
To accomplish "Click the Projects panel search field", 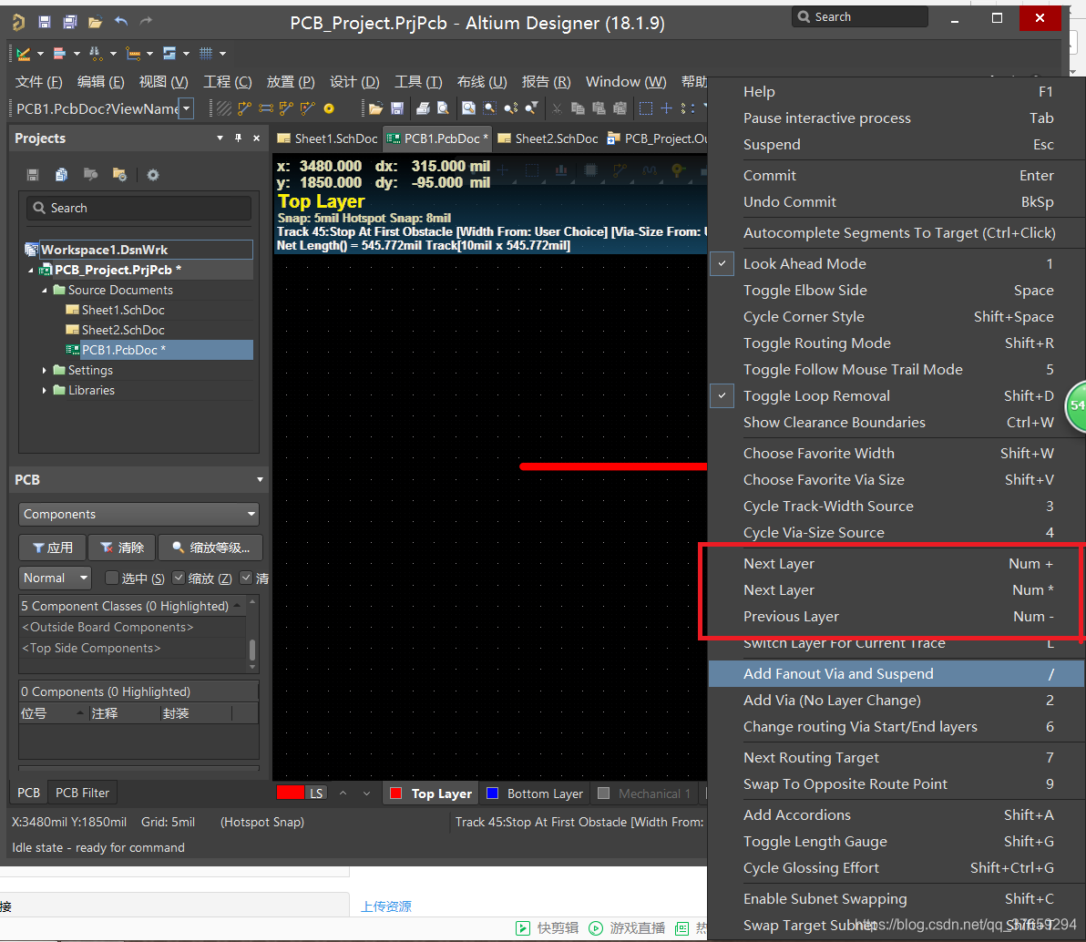I will pos(138,208).
